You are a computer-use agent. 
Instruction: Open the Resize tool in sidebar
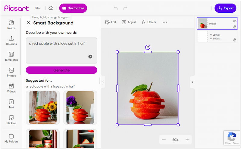[x=11, y=25]
